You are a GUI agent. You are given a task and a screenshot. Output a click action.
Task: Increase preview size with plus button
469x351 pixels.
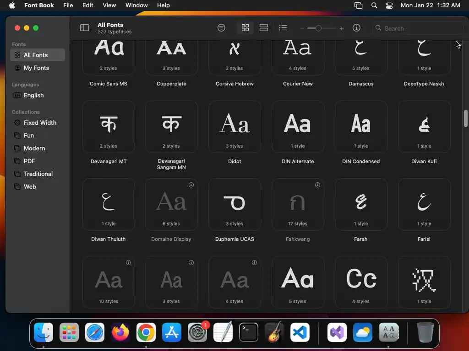[x=342, y=28]
